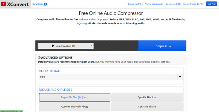Image resolution: width=219 pixels, height=112 pixels.
Task: Click the red X XConvert logo
Action: pyautogui.click(x=4, y=4)
